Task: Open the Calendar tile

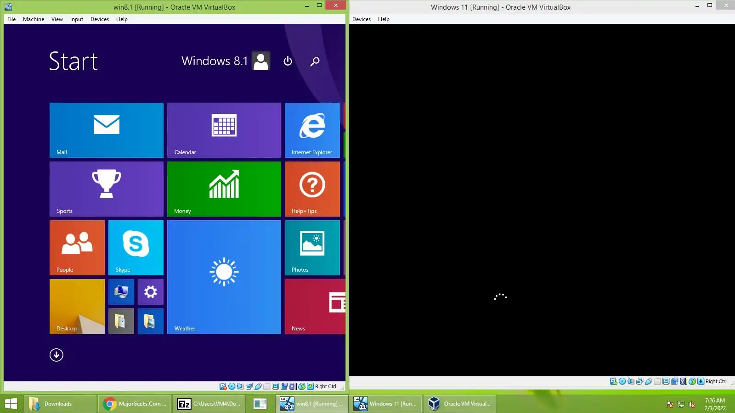Action: pos(224,130)
